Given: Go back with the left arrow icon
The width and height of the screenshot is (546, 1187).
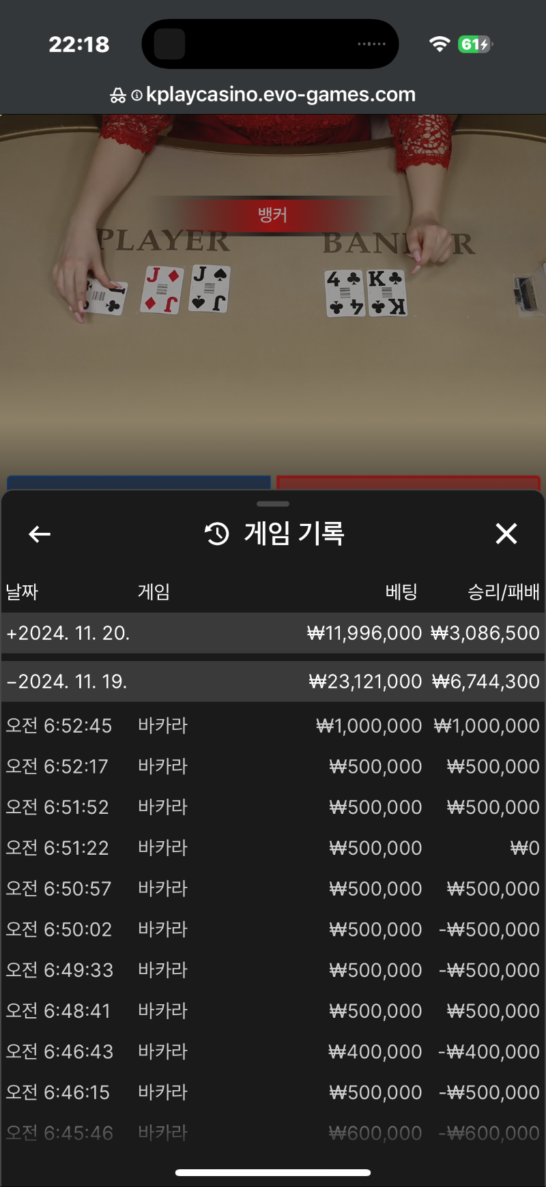Looking at the screenshot, I should (x=40, y=534).
